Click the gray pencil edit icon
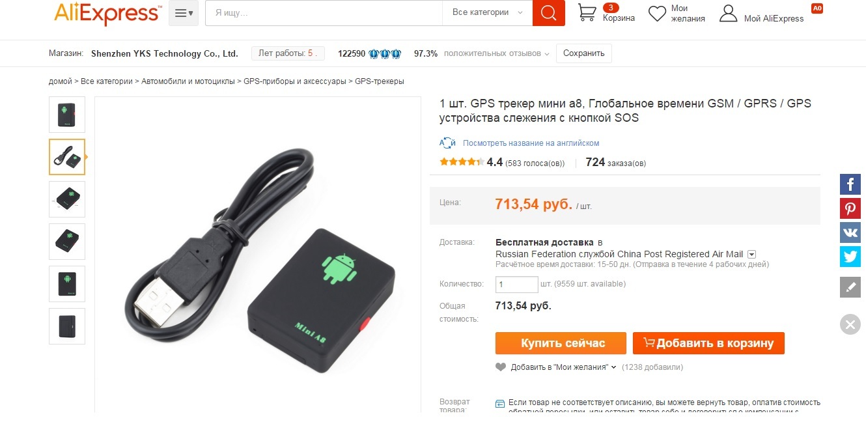Viewport: 866px width, 422px height. pos(850,287)
